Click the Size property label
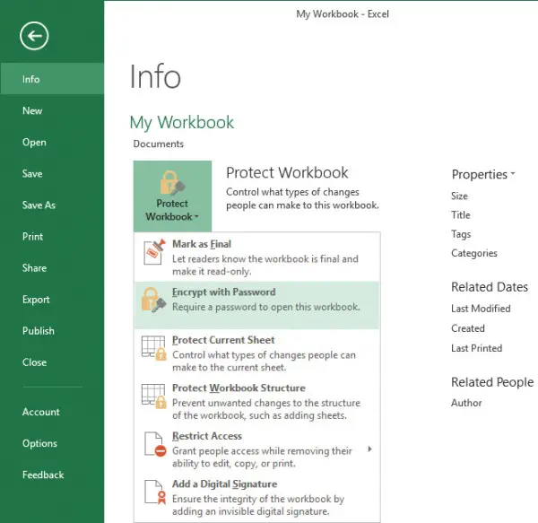This screenshot has height=523, width=538. (459, 196)
